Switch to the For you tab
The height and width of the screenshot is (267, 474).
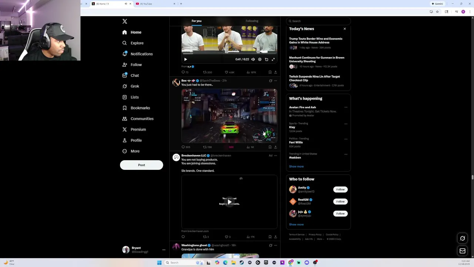pos(197,21)
